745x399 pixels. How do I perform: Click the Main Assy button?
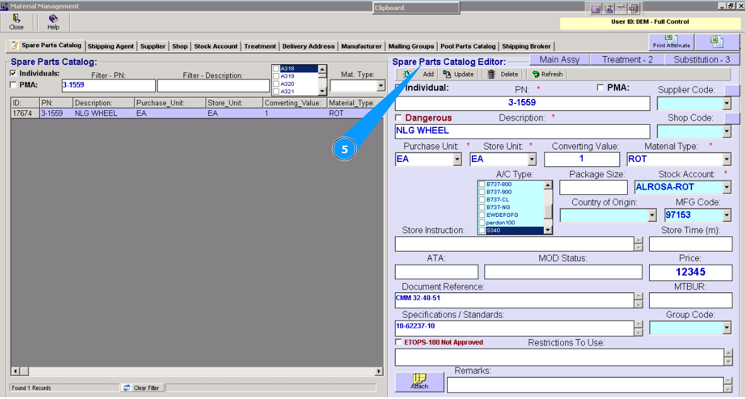[x=560, y=60]
